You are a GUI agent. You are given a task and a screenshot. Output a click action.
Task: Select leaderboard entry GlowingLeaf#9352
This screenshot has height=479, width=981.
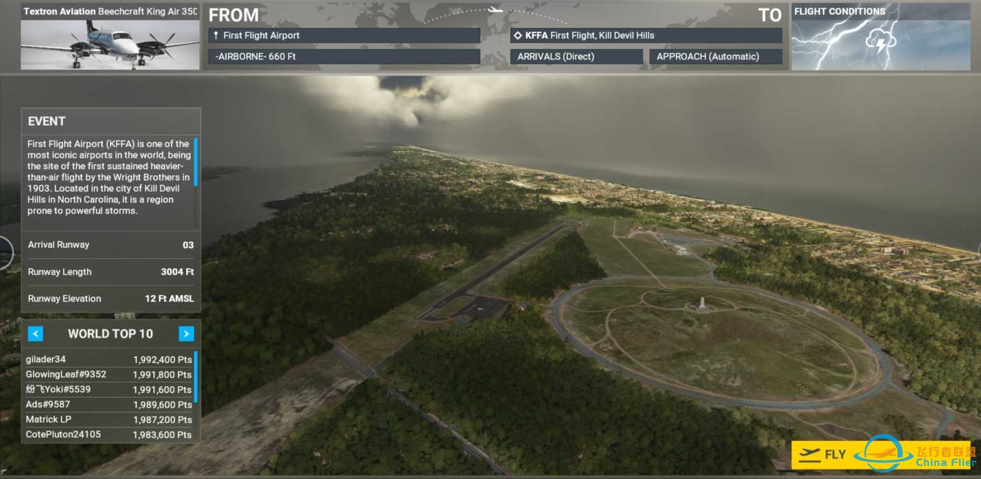[x=109, y=375]
